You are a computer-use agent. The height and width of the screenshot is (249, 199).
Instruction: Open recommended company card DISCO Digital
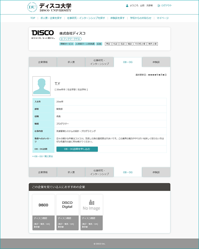point(67,212)
